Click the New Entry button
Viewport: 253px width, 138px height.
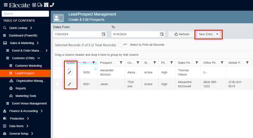tap(206, 34)
